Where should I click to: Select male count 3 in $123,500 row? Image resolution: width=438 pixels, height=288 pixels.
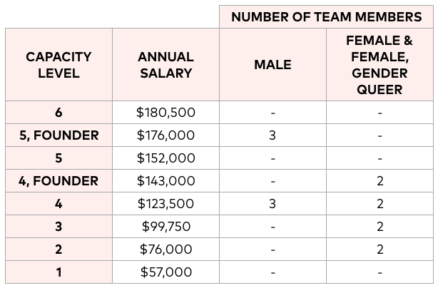click(273, 204)
